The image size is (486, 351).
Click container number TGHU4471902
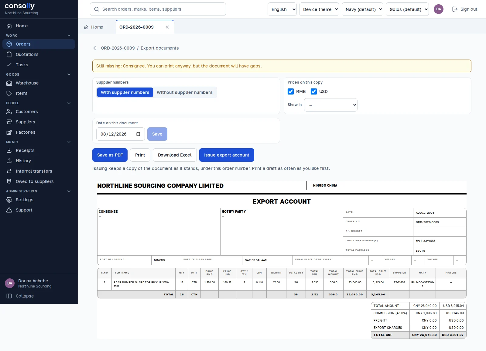click(426, 241)
